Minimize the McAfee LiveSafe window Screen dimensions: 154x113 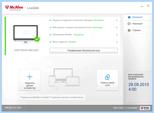coord(142,6)
